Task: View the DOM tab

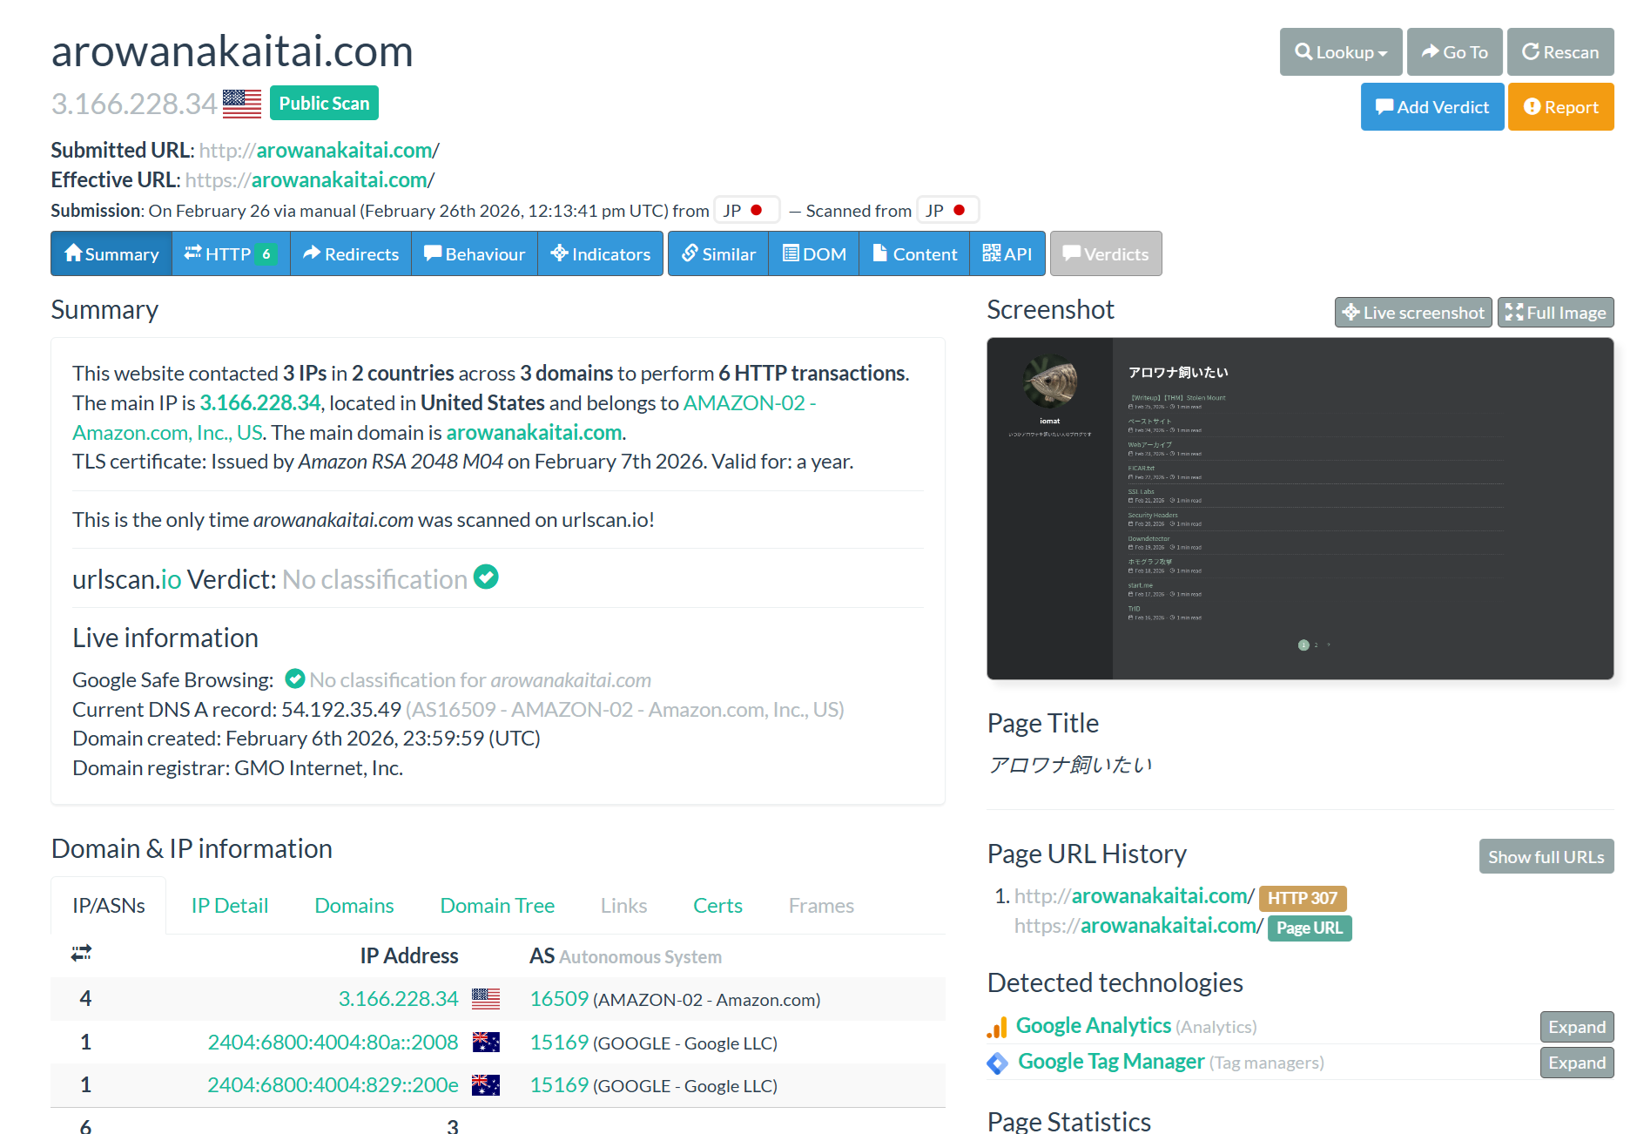Action: (x=813, y=254)
